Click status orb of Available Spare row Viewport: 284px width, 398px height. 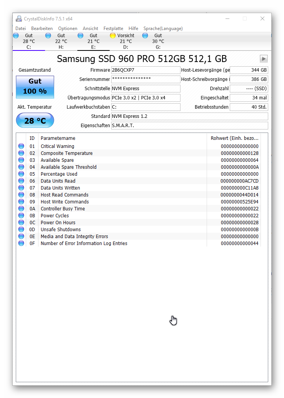(x=21, y=160)
